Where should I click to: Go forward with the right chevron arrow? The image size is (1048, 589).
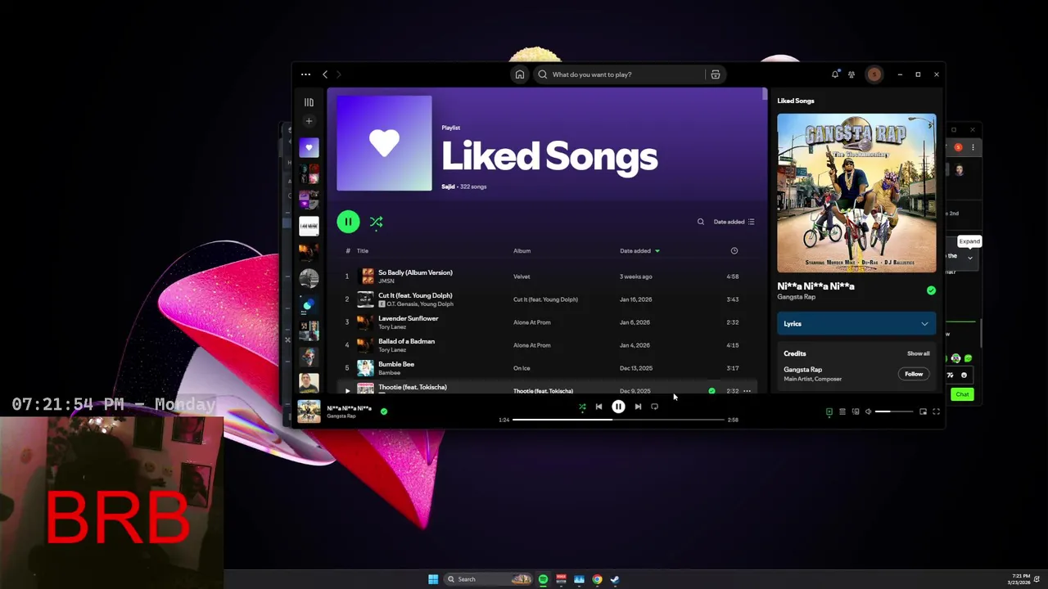point(338,74)
